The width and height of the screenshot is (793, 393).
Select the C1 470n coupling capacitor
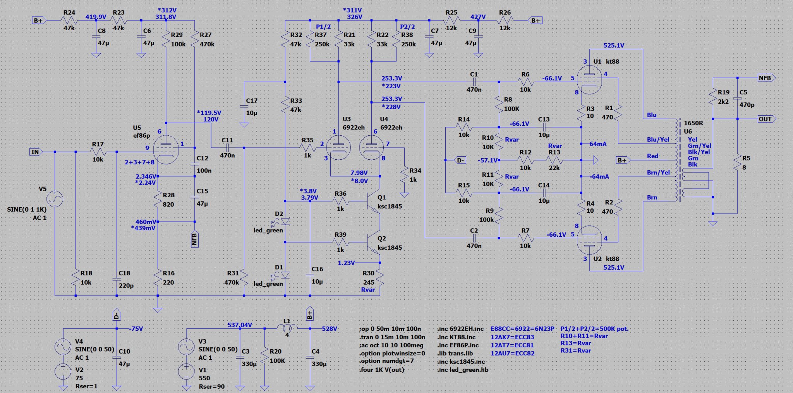pos(474,82)
